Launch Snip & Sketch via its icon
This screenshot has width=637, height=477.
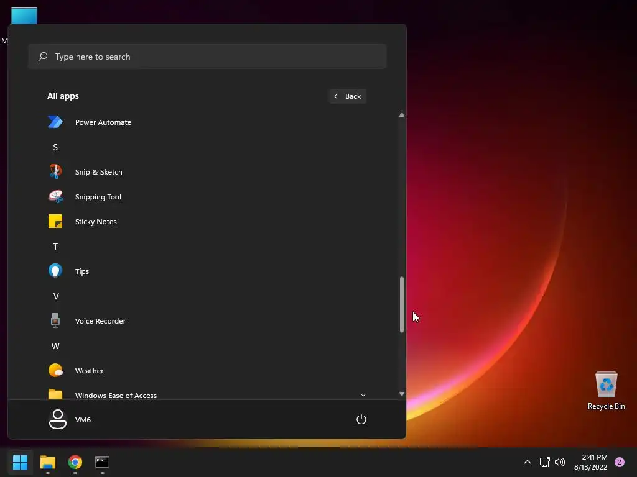tap(55, 171)
